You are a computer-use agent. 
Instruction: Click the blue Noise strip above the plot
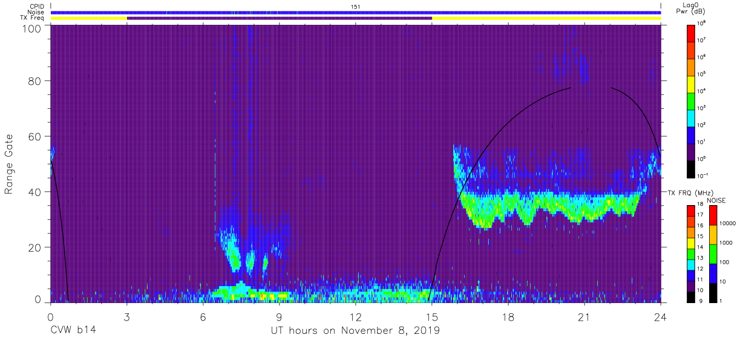tap(356, 12)
